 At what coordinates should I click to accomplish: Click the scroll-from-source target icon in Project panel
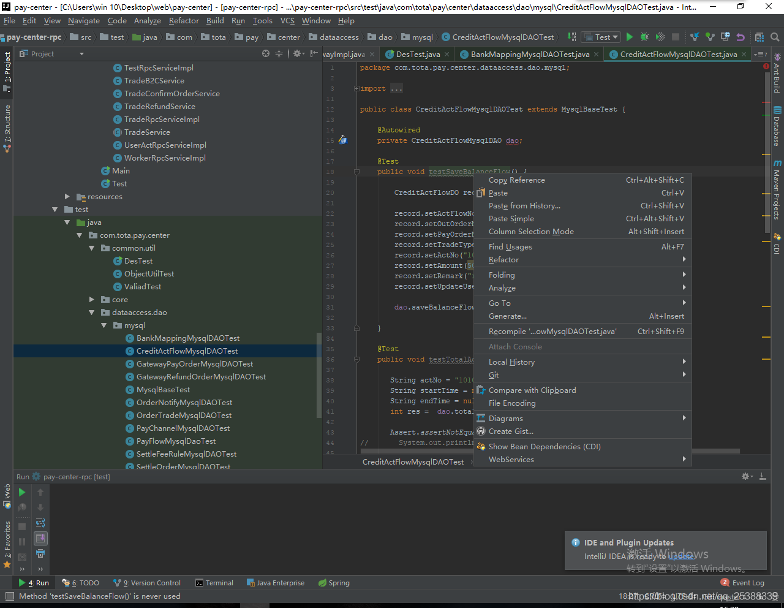point(266,53)
